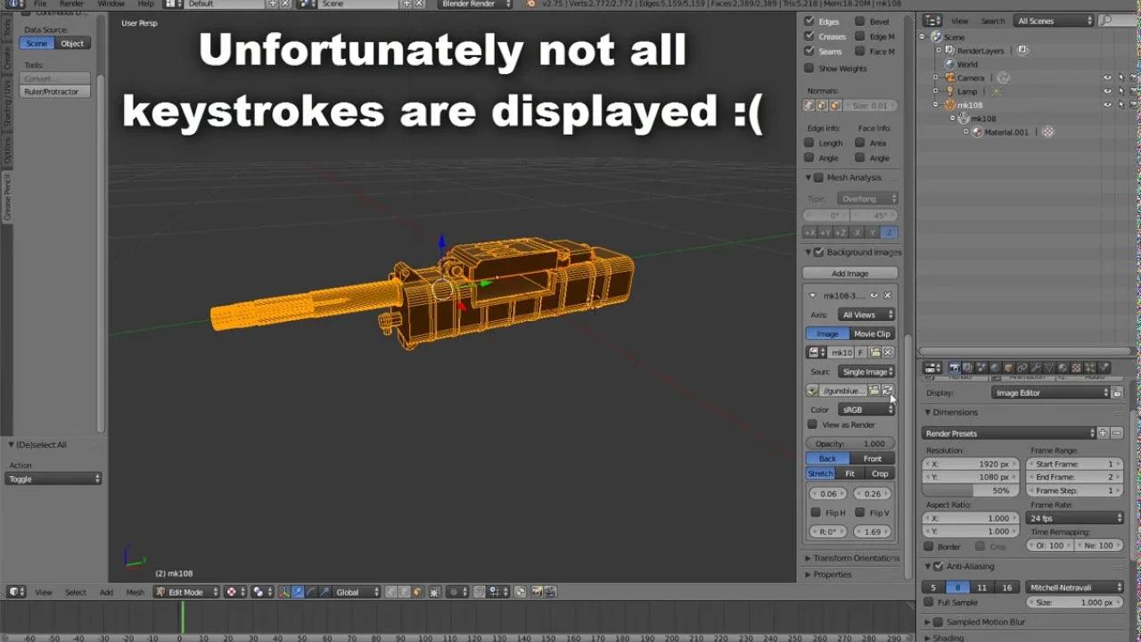
Task: Remove the mk108-3 background image
Action: (x=887, y=295)
